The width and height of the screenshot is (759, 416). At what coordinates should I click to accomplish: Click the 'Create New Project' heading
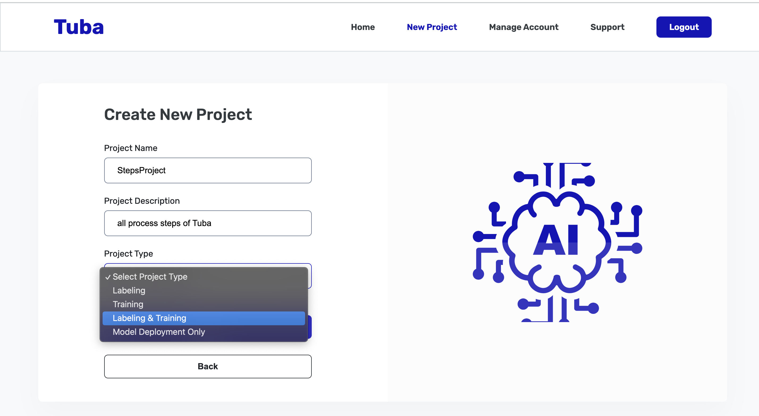click(178, 114)
